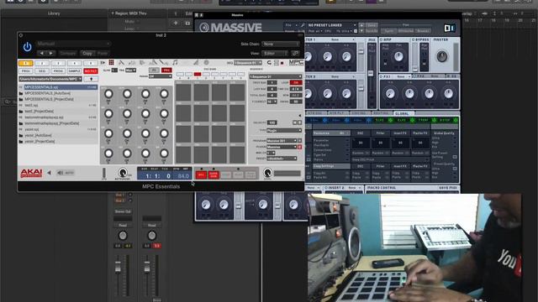The width and height of the screenshot is (538, 302).
Task: Tap the top-left drum pad
Action: (183, 92)
